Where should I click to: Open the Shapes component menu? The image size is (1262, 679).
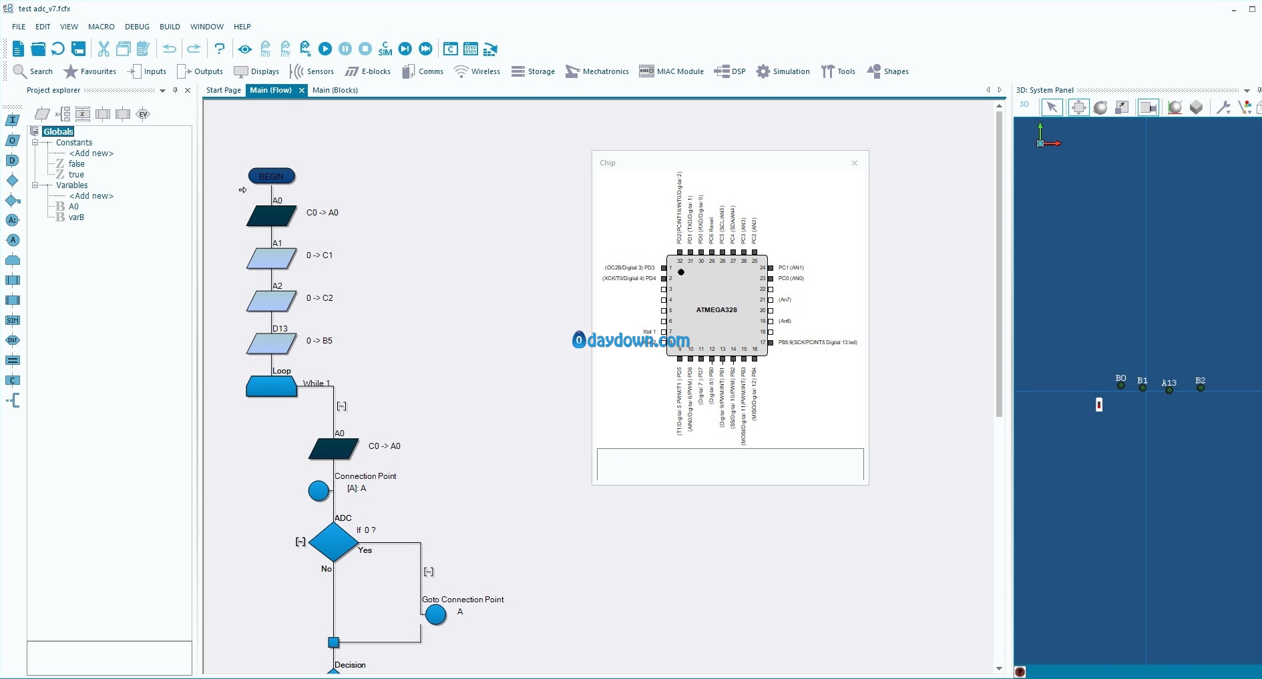tap(887, 71)
